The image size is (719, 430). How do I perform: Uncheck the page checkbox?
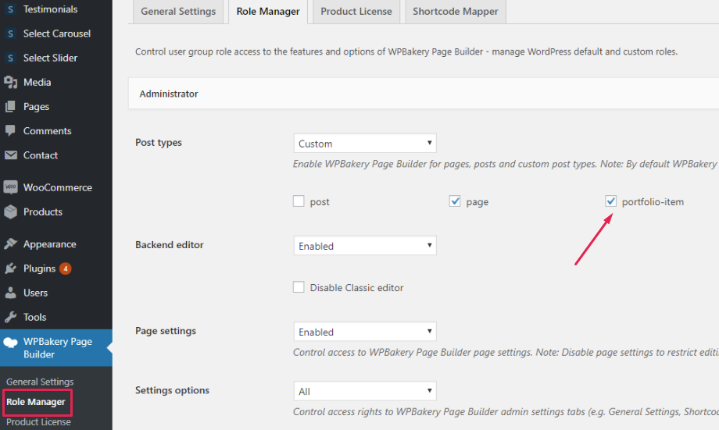point(454,201)
